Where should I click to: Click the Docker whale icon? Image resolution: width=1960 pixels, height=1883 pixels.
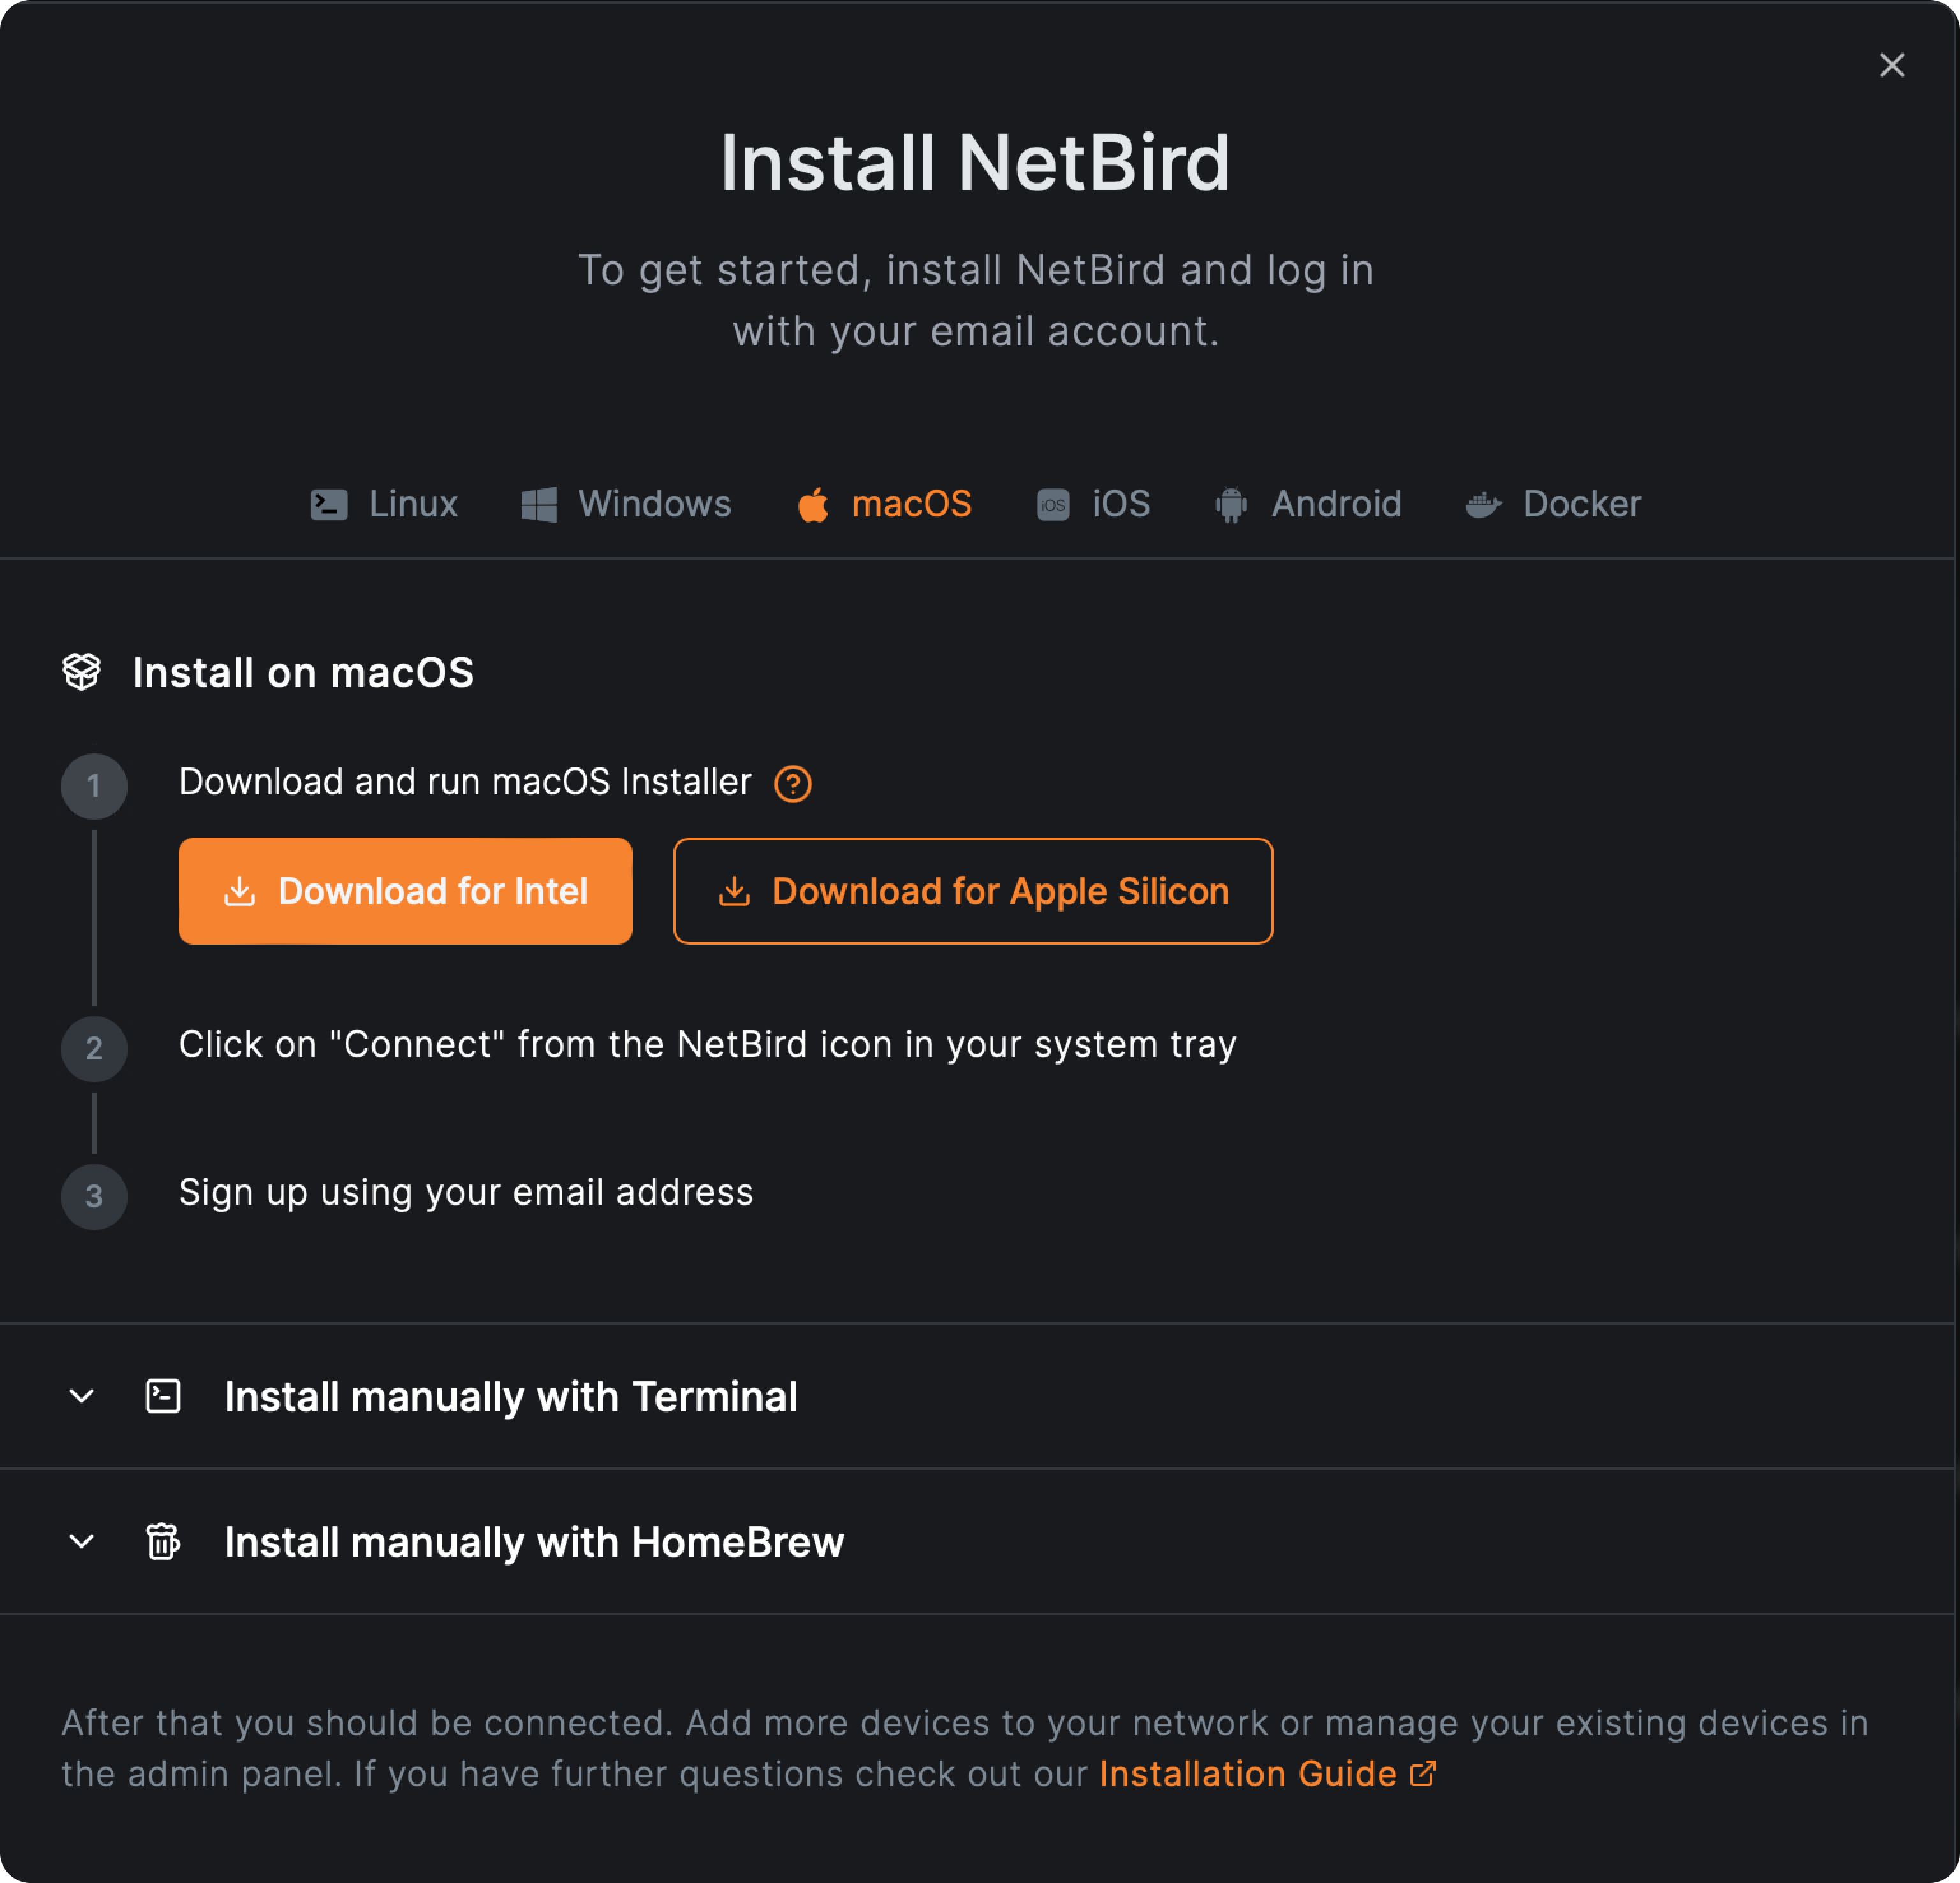1483,505
